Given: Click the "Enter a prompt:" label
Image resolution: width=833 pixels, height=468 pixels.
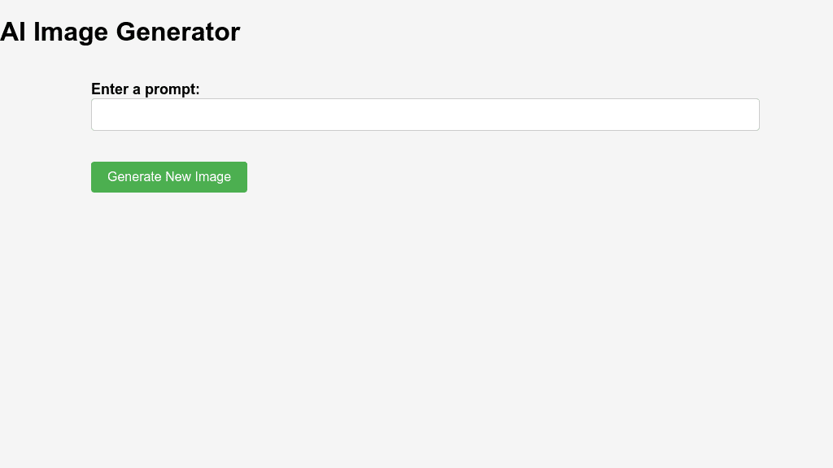Looking at the screenshot, I should click(146, 89).
